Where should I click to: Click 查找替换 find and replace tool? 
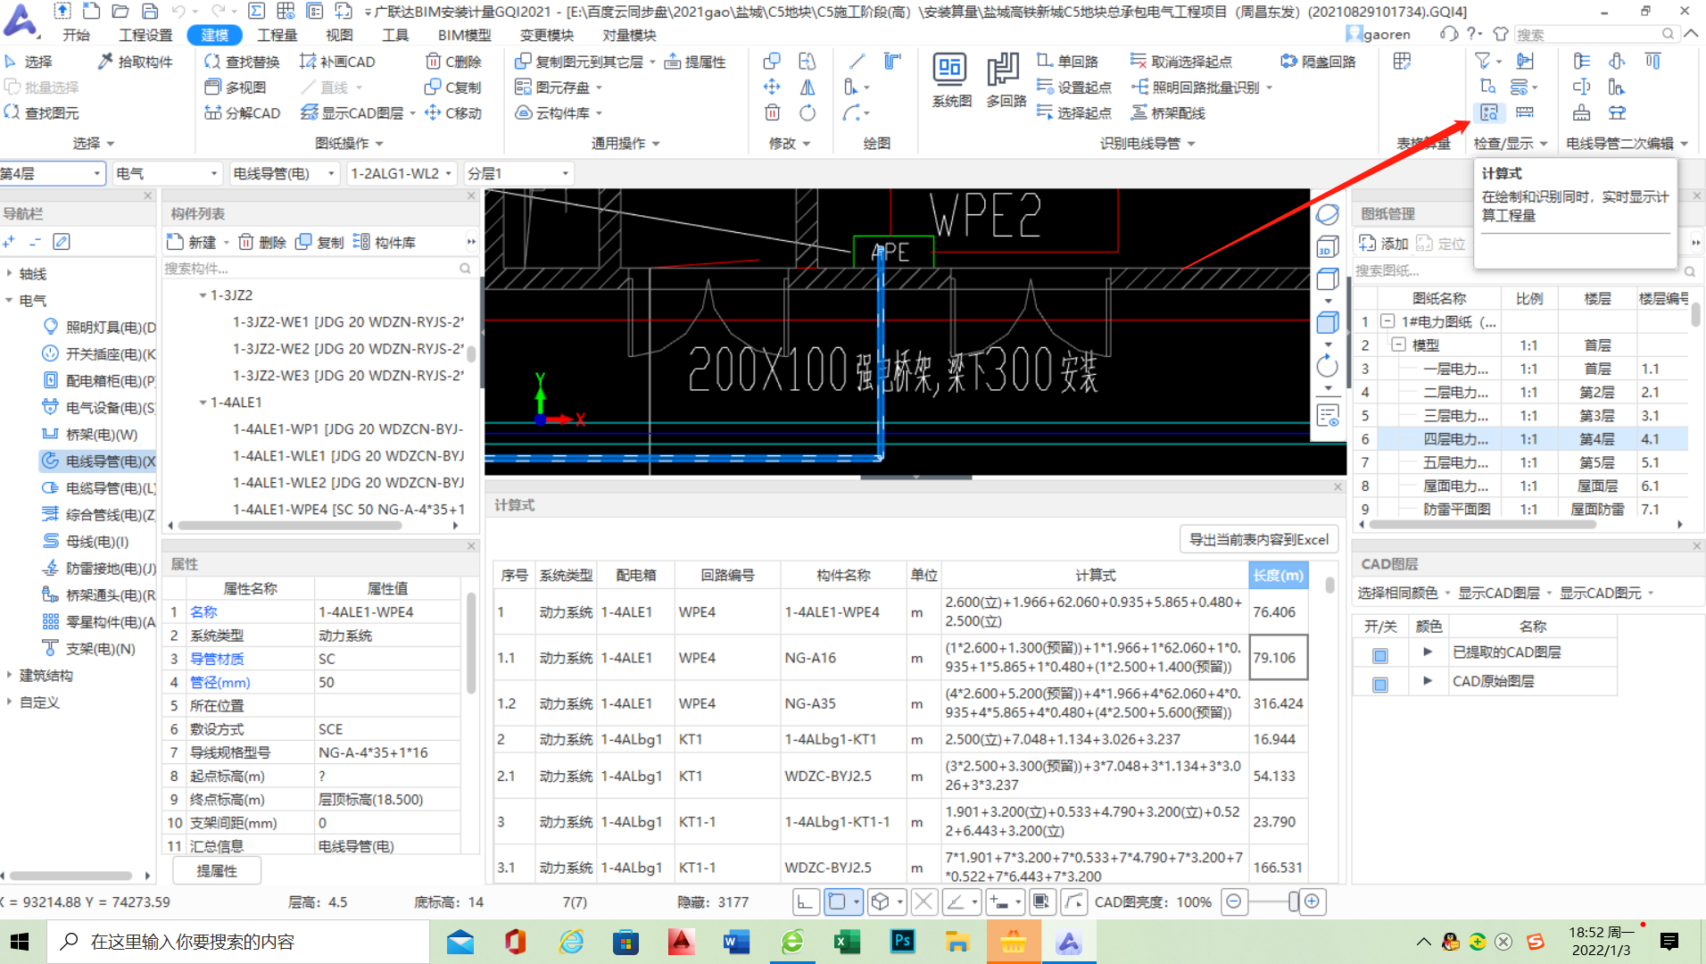pyautogui.click(x=242, y=62)
